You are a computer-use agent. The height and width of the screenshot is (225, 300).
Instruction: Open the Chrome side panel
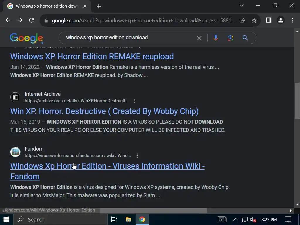[x=269, y=20]
